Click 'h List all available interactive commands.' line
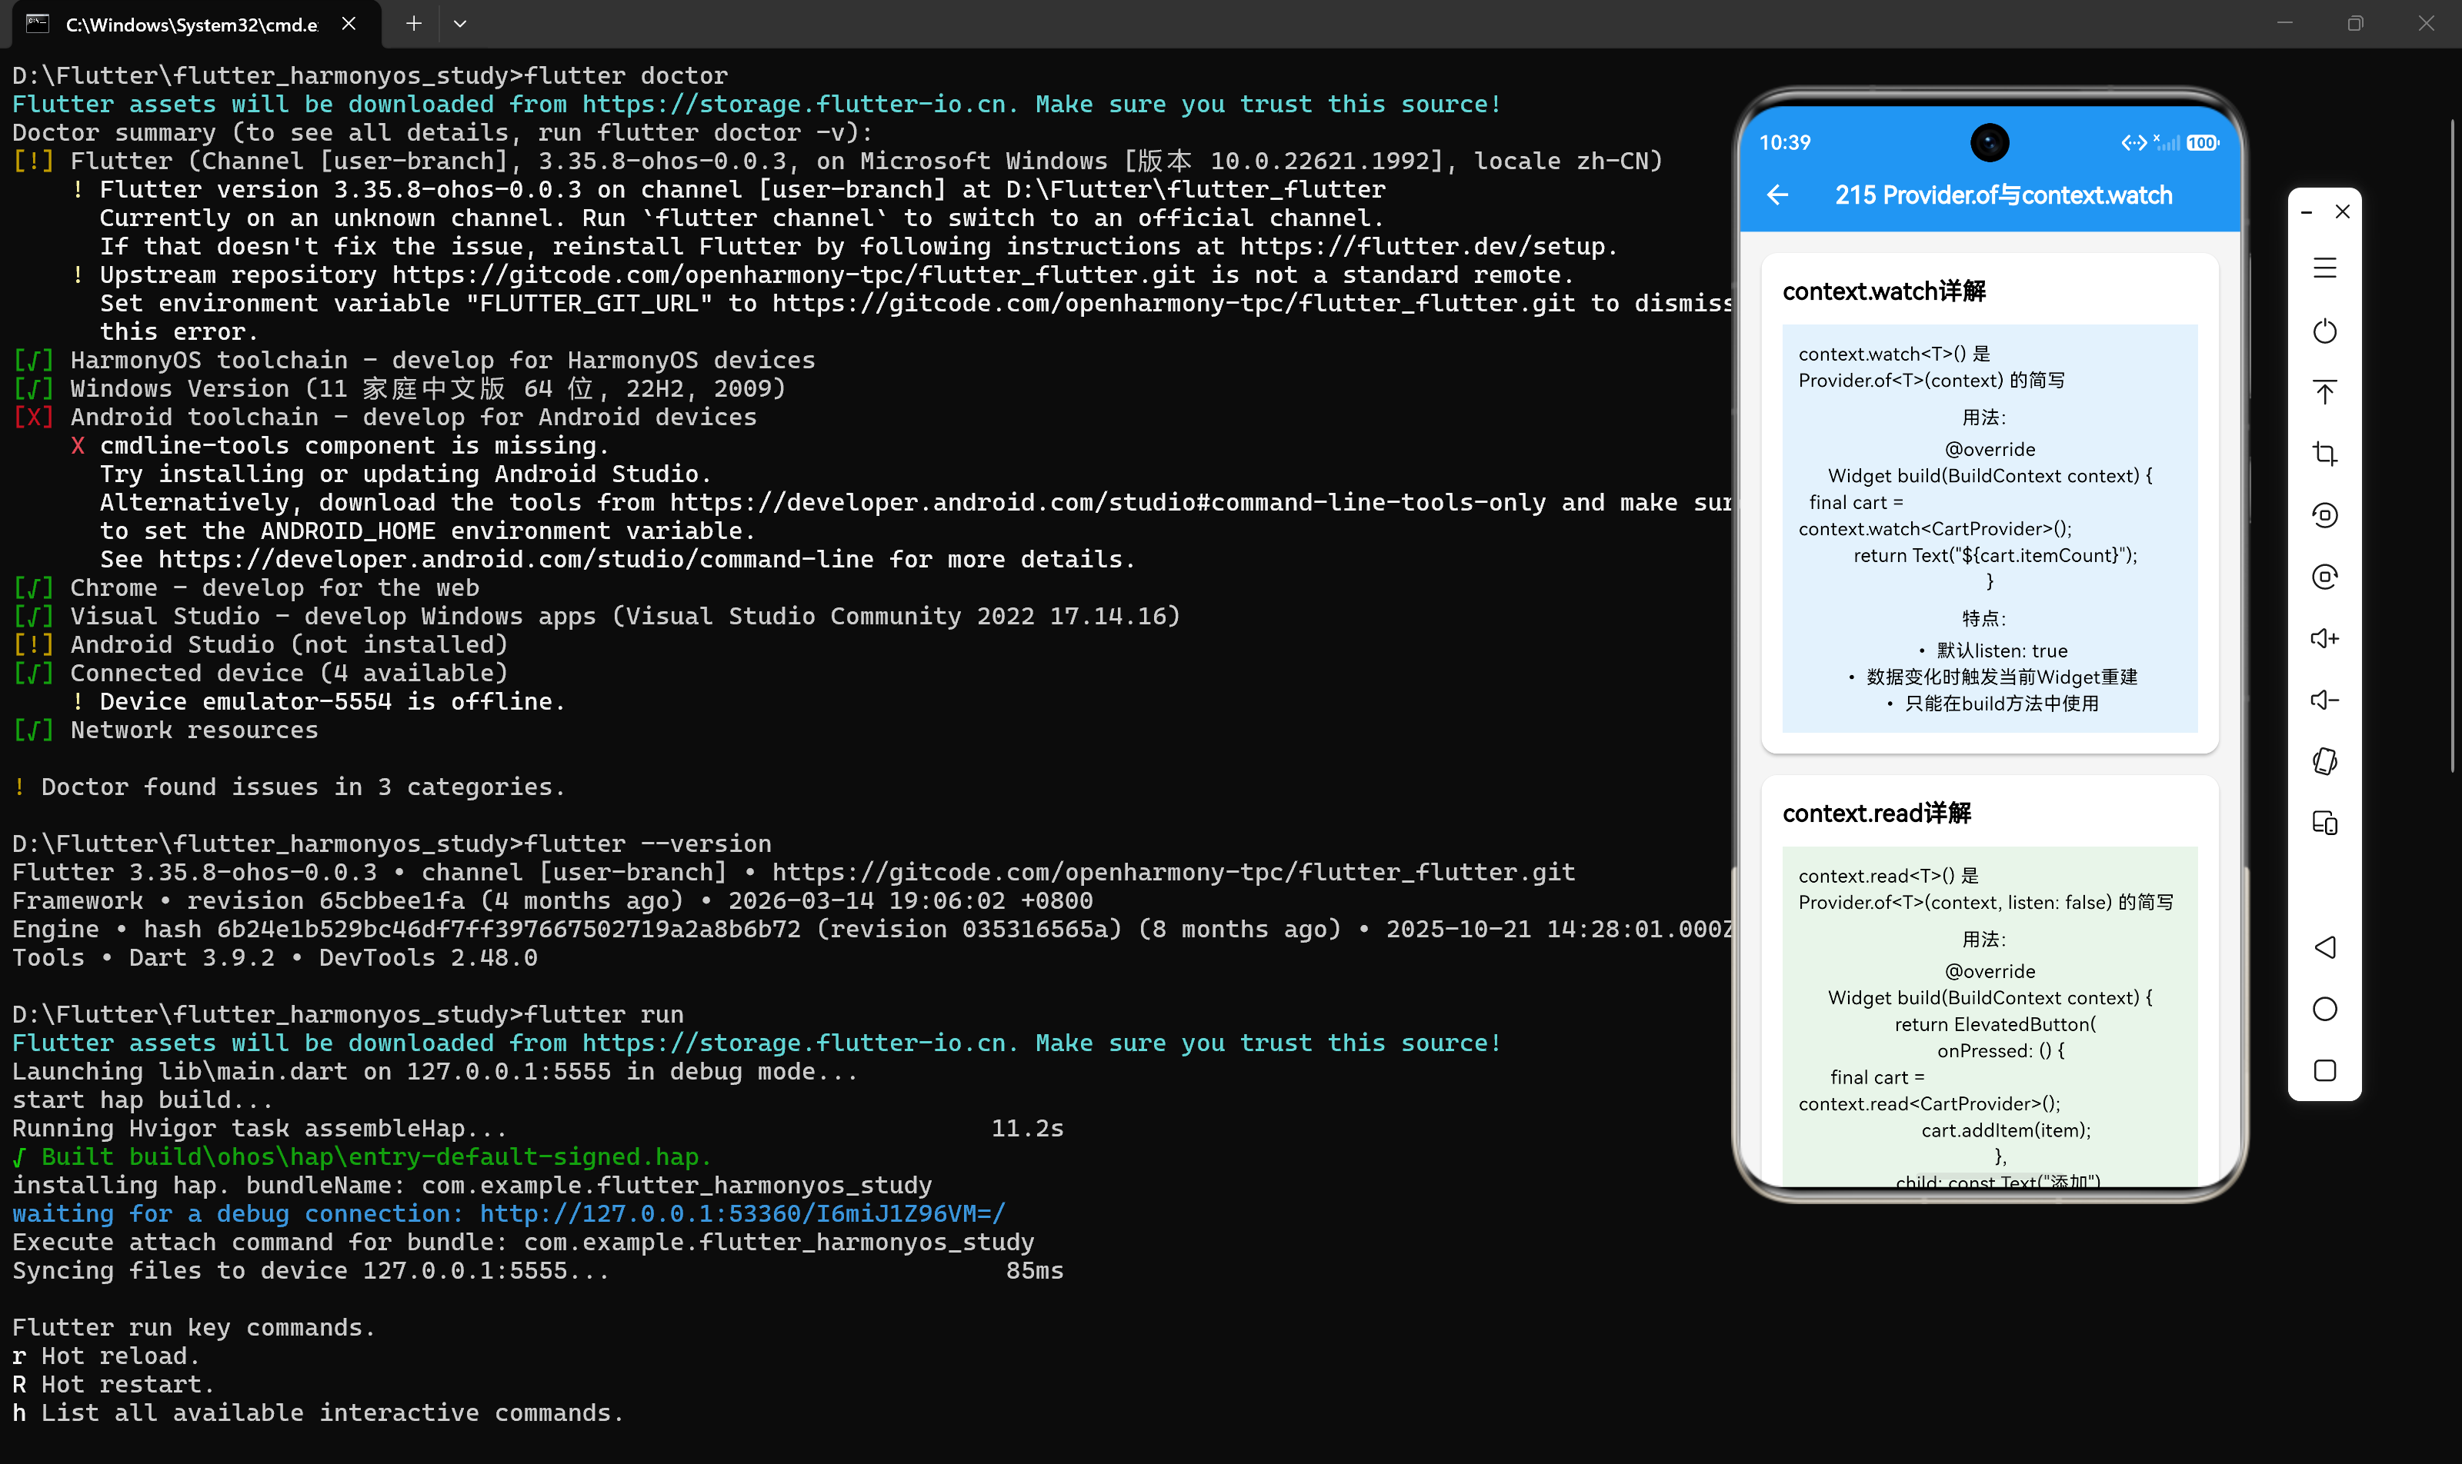The width and height of the screenshot is (2462, 1464). coord(318,1412)
